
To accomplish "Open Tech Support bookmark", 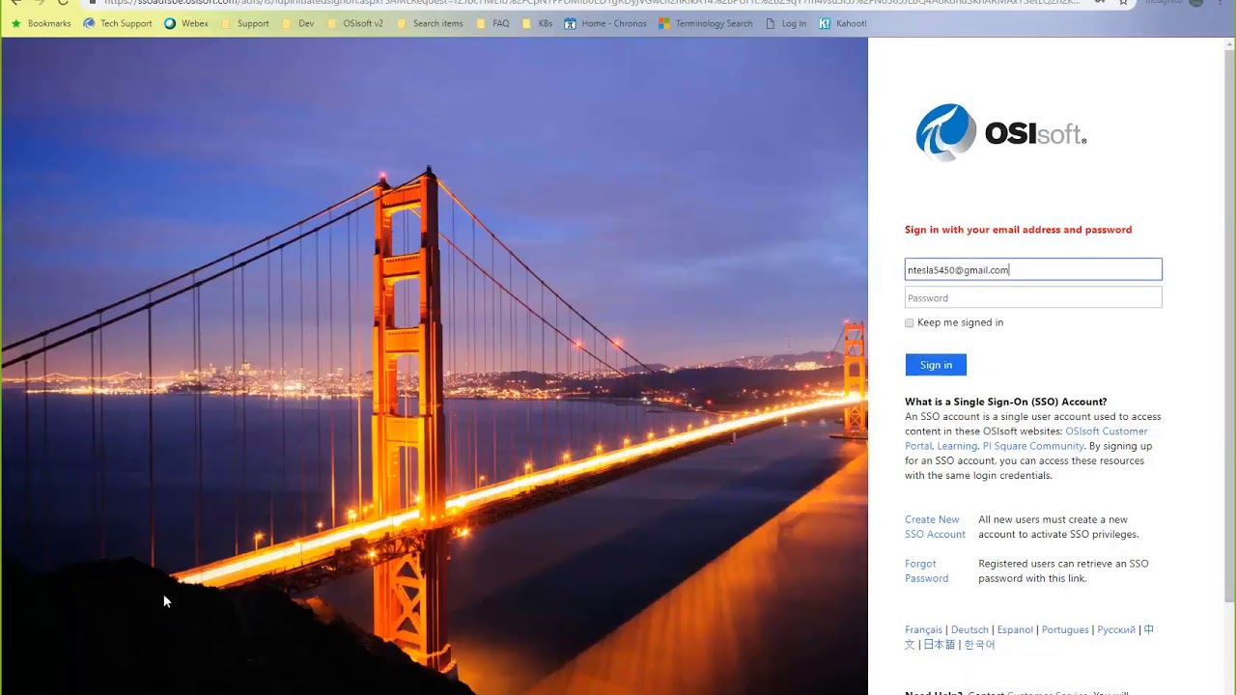I will click(118, 23).
